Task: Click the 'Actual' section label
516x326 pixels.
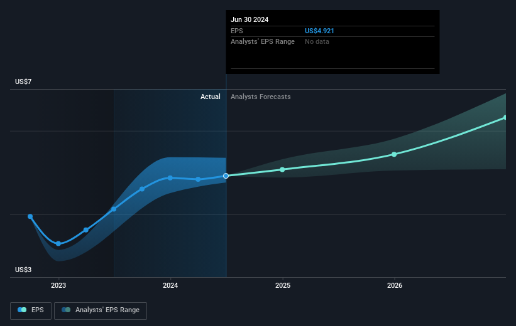Action: (211, 97)
